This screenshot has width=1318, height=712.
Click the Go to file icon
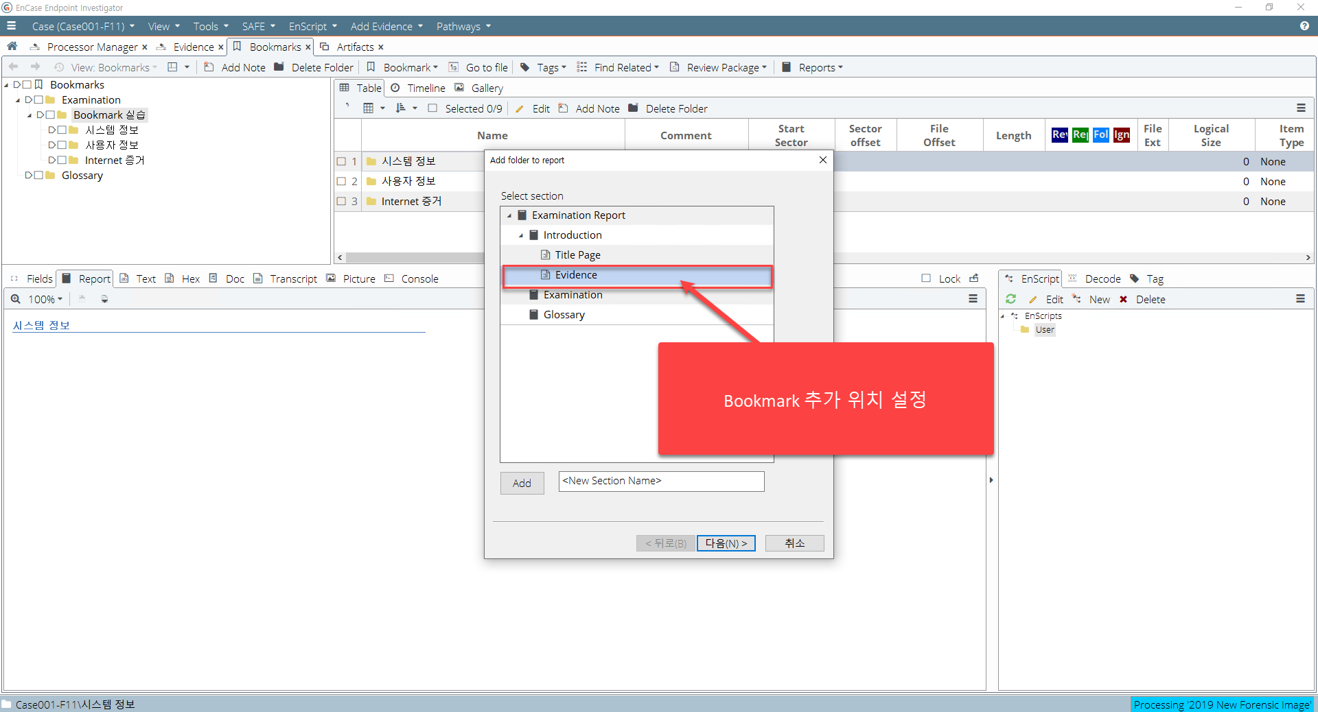click(454, 67)
